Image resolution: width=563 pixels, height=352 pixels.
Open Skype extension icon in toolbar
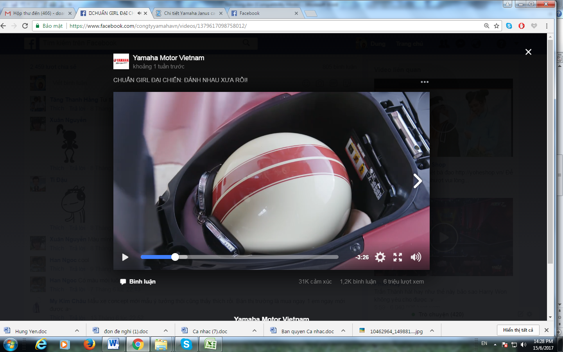pyautogui.click(x=509, y=26)
